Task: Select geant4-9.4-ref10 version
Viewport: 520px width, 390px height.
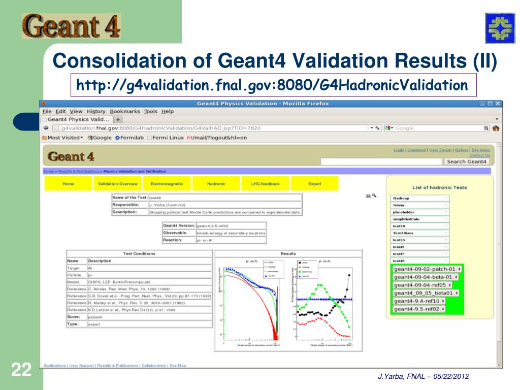Action: coord(419,301)
